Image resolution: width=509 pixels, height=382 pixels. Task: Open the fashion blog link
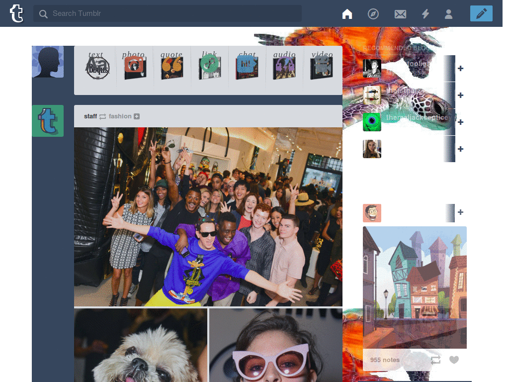click(x=120, y=116)
